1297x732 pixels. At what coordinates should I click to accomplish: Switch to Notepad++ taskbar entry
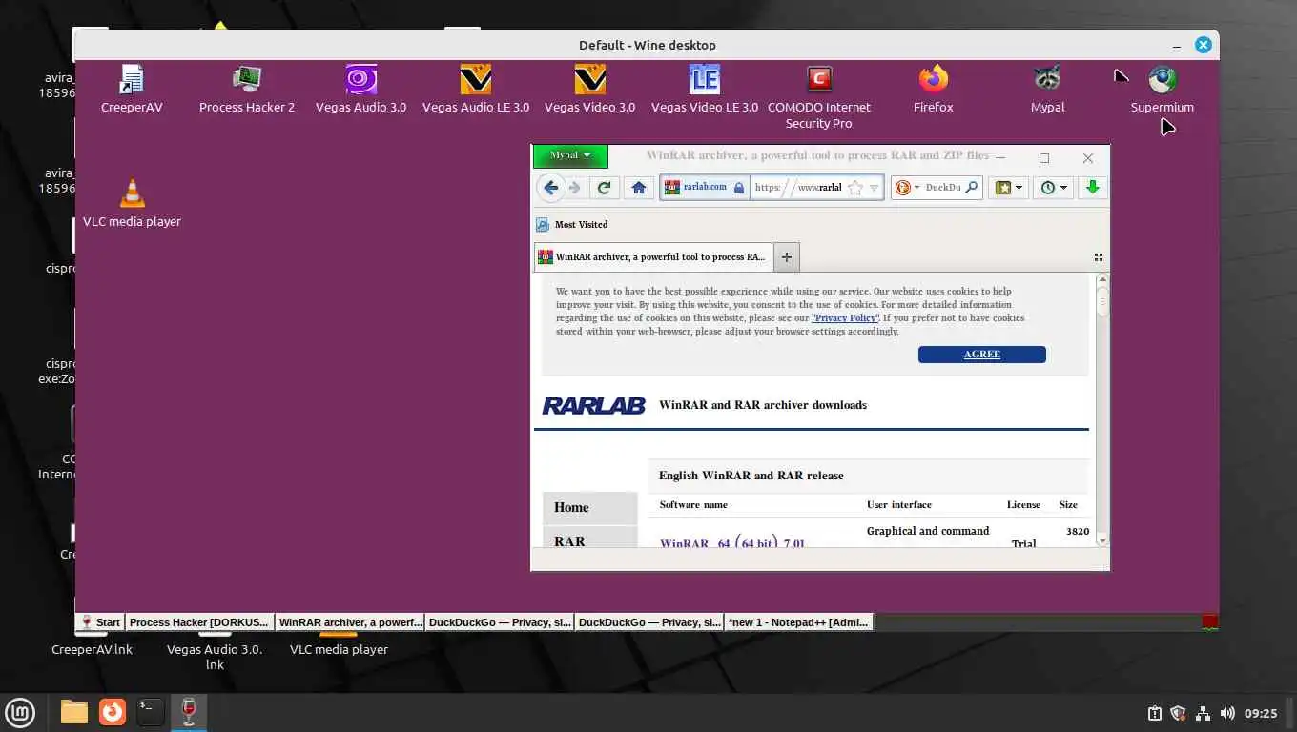[798, 622]
